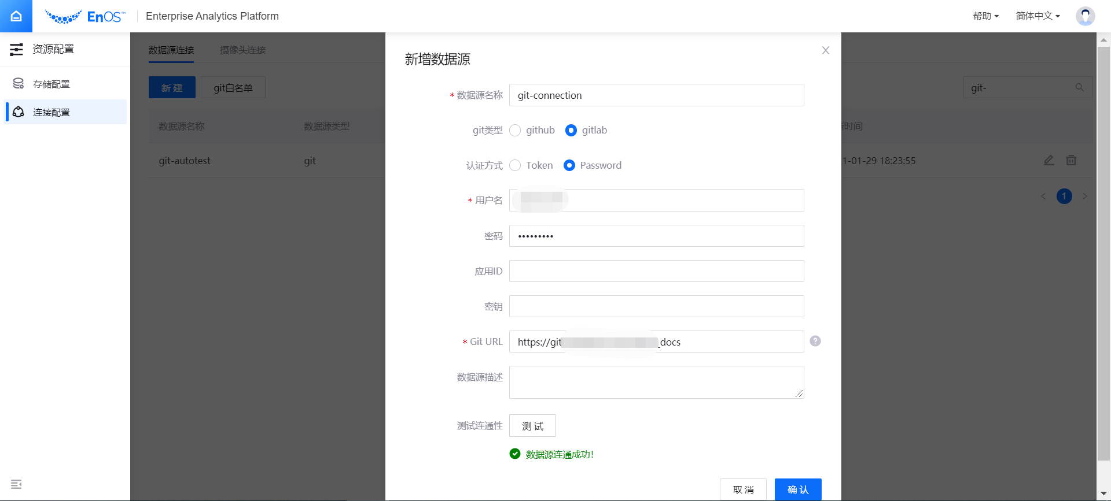Open the 帮助 dropdown

[986, 16]
